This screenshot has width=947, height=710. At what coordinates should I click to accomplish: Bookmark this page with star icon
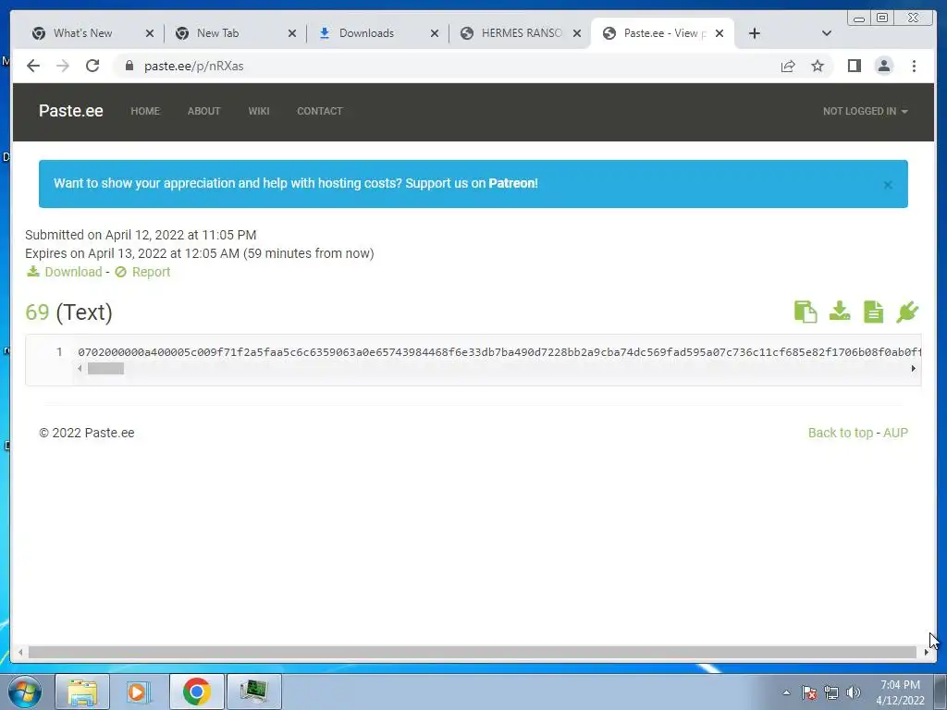coord(818,66)
